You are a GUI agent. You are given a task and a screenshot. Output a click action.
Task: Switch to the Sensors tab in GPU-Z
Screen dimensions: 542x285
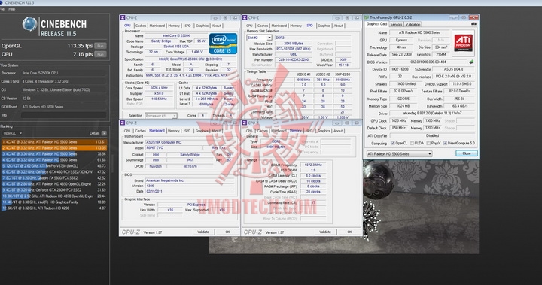(x=396, y=24)
